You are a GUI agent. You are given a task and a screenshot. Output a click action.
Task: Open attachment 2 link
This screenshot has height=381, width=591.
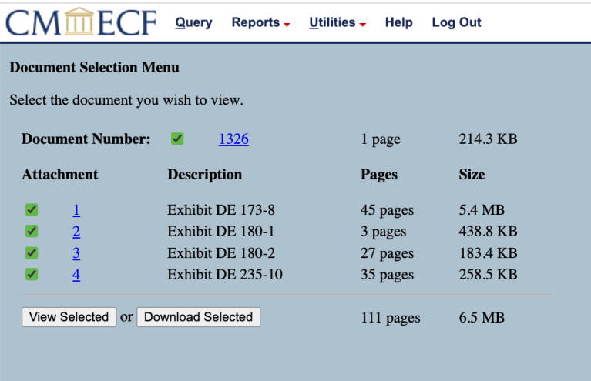click(76, 232)
